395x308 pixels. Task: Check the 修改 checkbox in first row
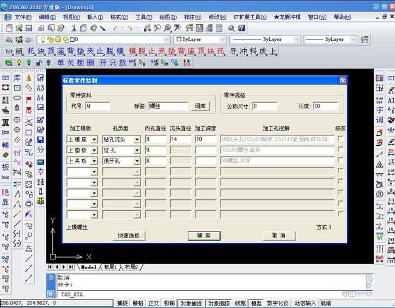click(340, 139)
